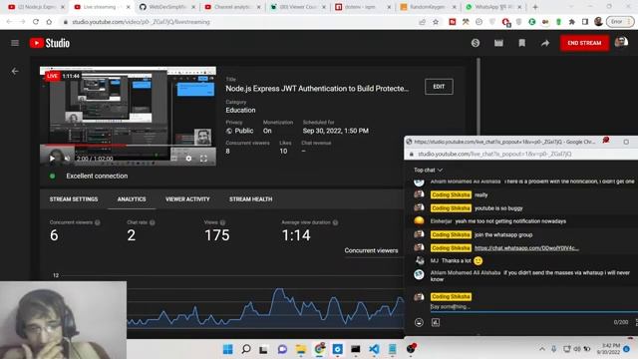
Task: Reload the page in Chrome toolbar
Action: (36, 22)
